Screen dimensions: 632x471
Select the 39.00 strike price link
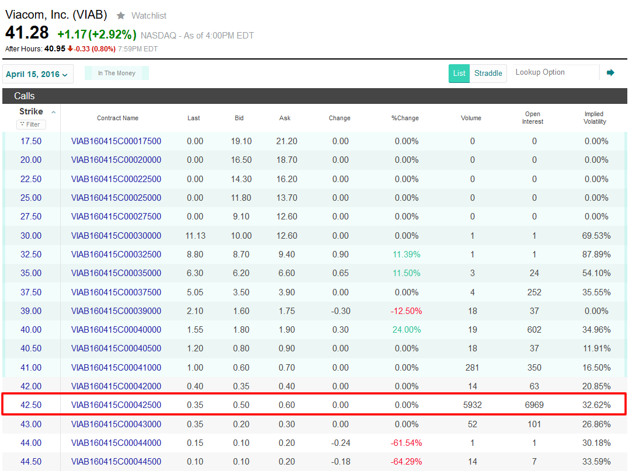click(x=31, y=311)
